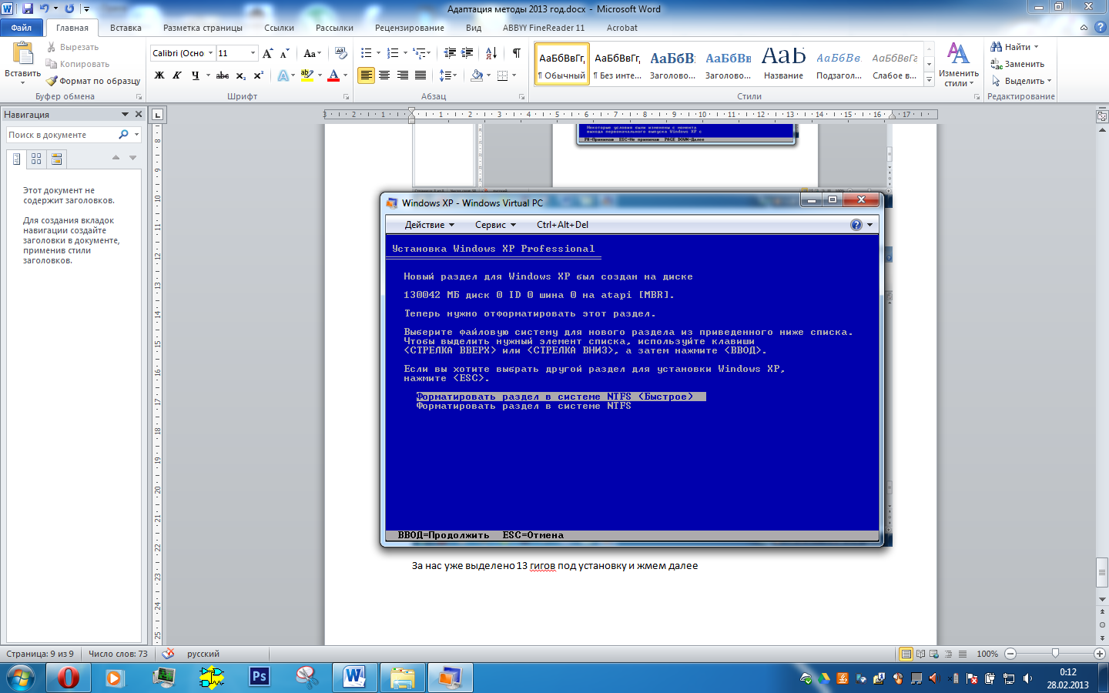Show headings browse tab in Navigation pane
The width and height of the screenshot is (1109, 693).
(16, 159)
